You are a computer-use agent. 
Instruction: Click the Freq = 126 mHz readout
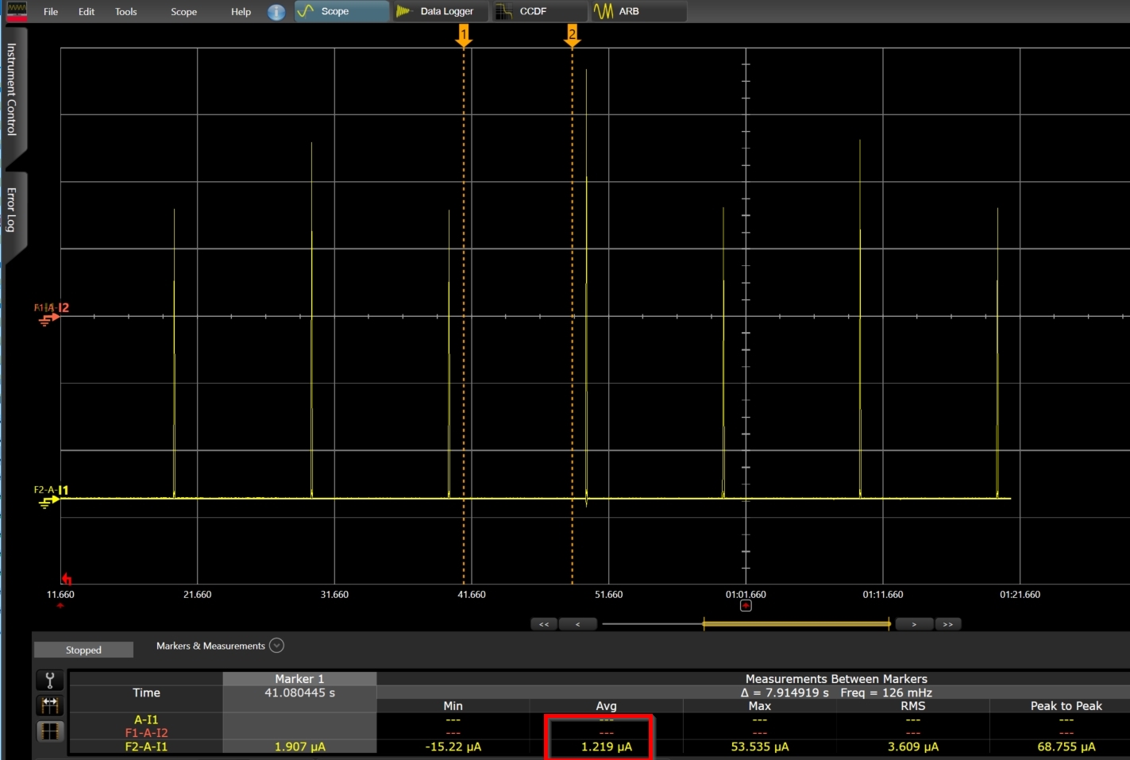click(x=886, y=692)
